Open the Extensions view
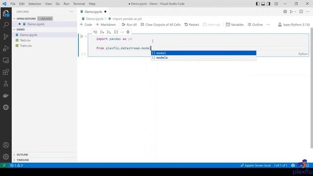The image size is (313, 176). [6, 72]
